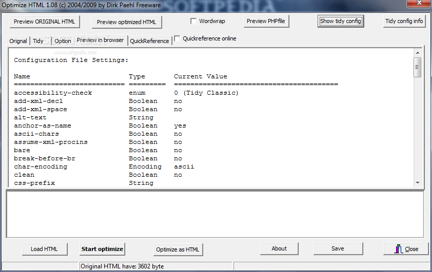Click Optimize as HTML button
The height and width of the screenshot is (272, 432).
(178, 250)
